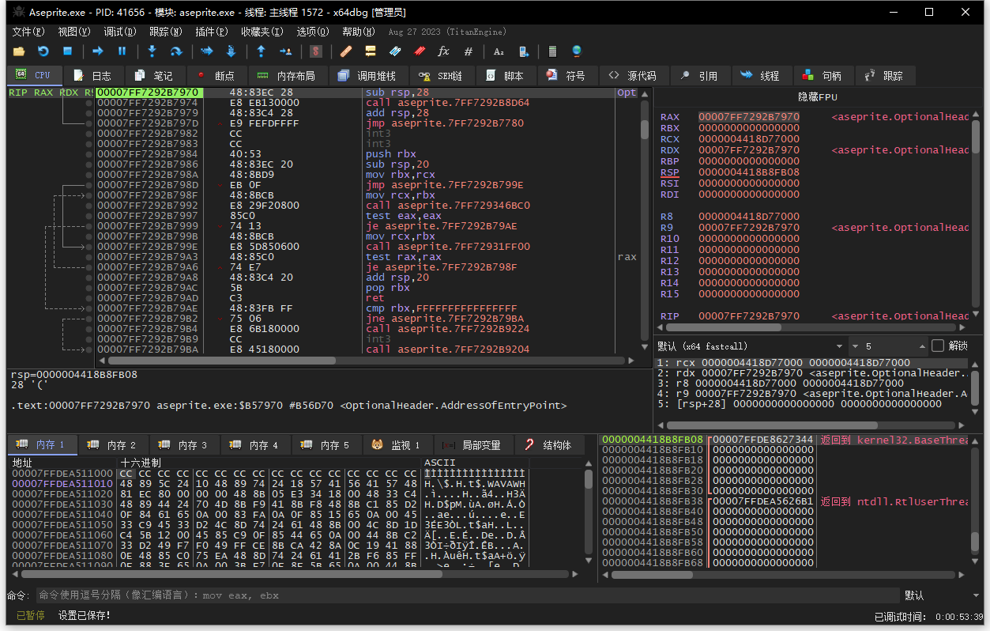Open the 插件(P) menu
Viewport: 990px width, 631px height.
[211, 32]
